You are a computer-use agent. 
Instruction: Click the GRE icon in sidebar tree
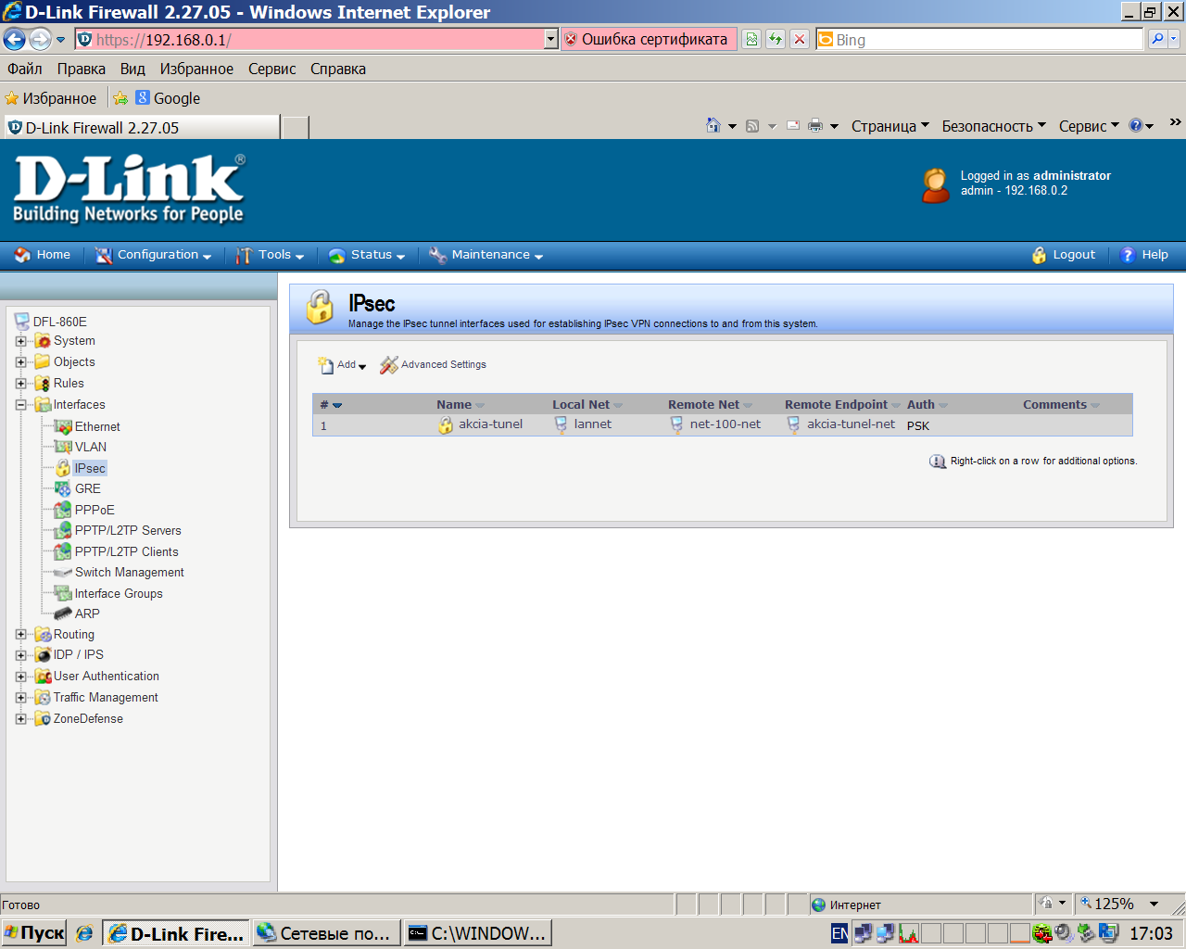(x=63, y=488)
